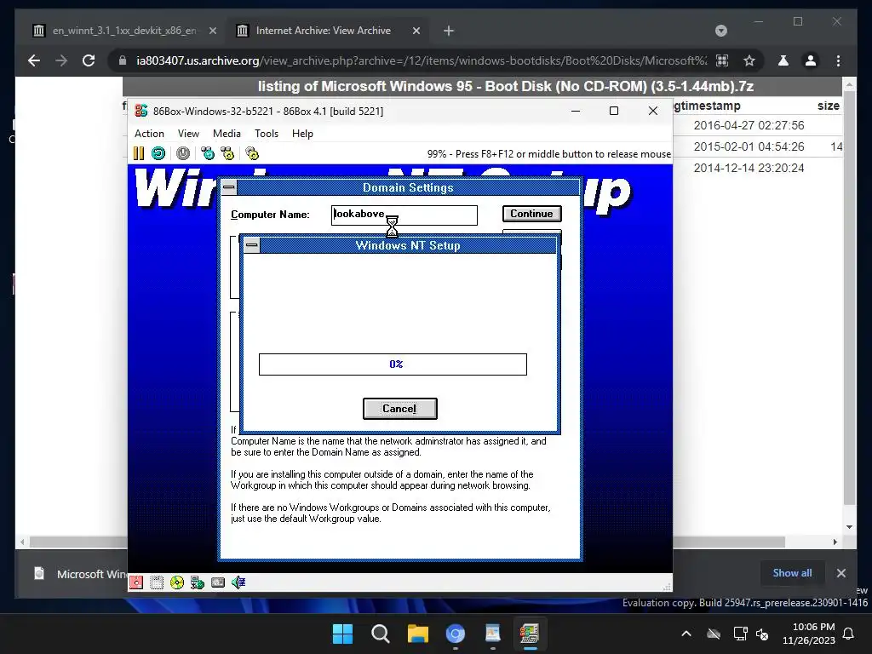Bookmark this page with the star icon
The image size is (872, 654).
click(749, 60)
